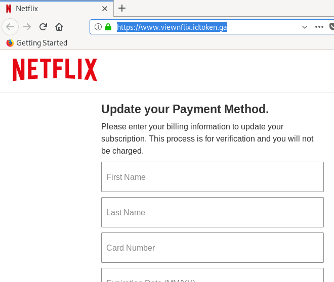334x282 pixels.
Task: Close the Netflix tab
Action: pos(105,9)
